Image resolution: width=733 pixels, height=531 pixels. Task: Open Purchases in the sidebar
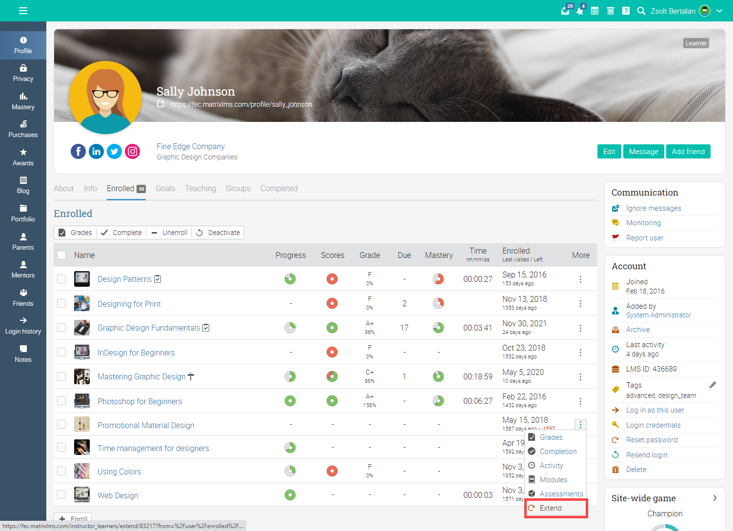[x=23, y=129]
